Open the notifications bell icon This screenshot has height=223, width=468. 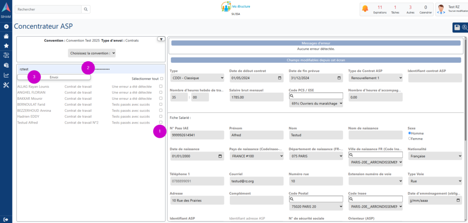(365, 9)
